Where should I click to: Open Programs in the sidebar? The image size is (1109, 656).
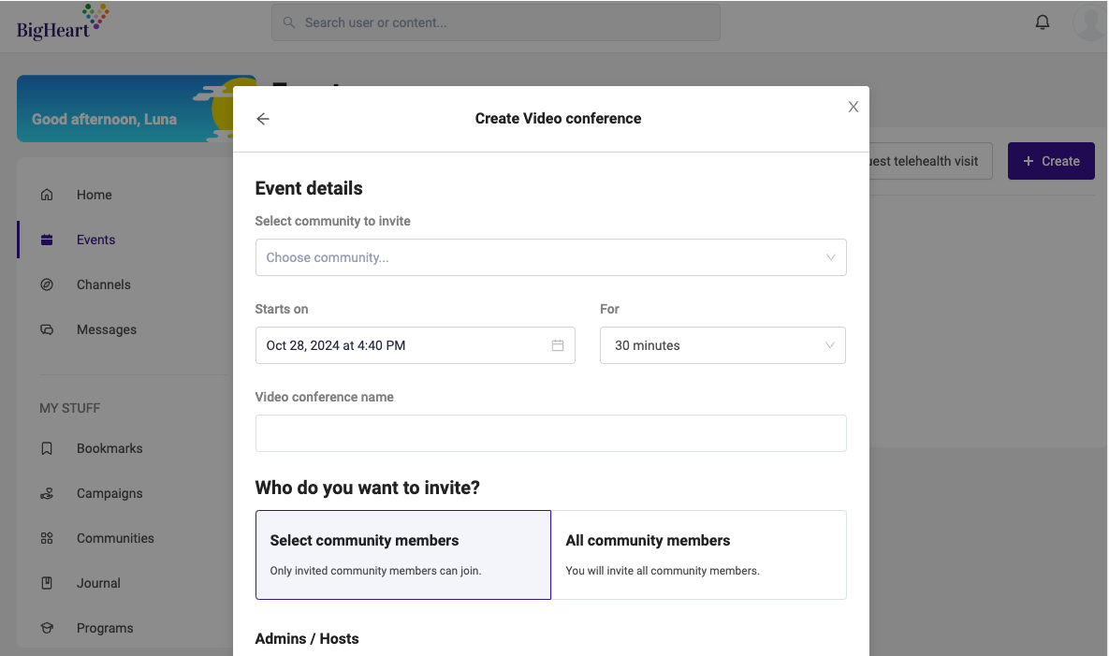pos(105,628)
